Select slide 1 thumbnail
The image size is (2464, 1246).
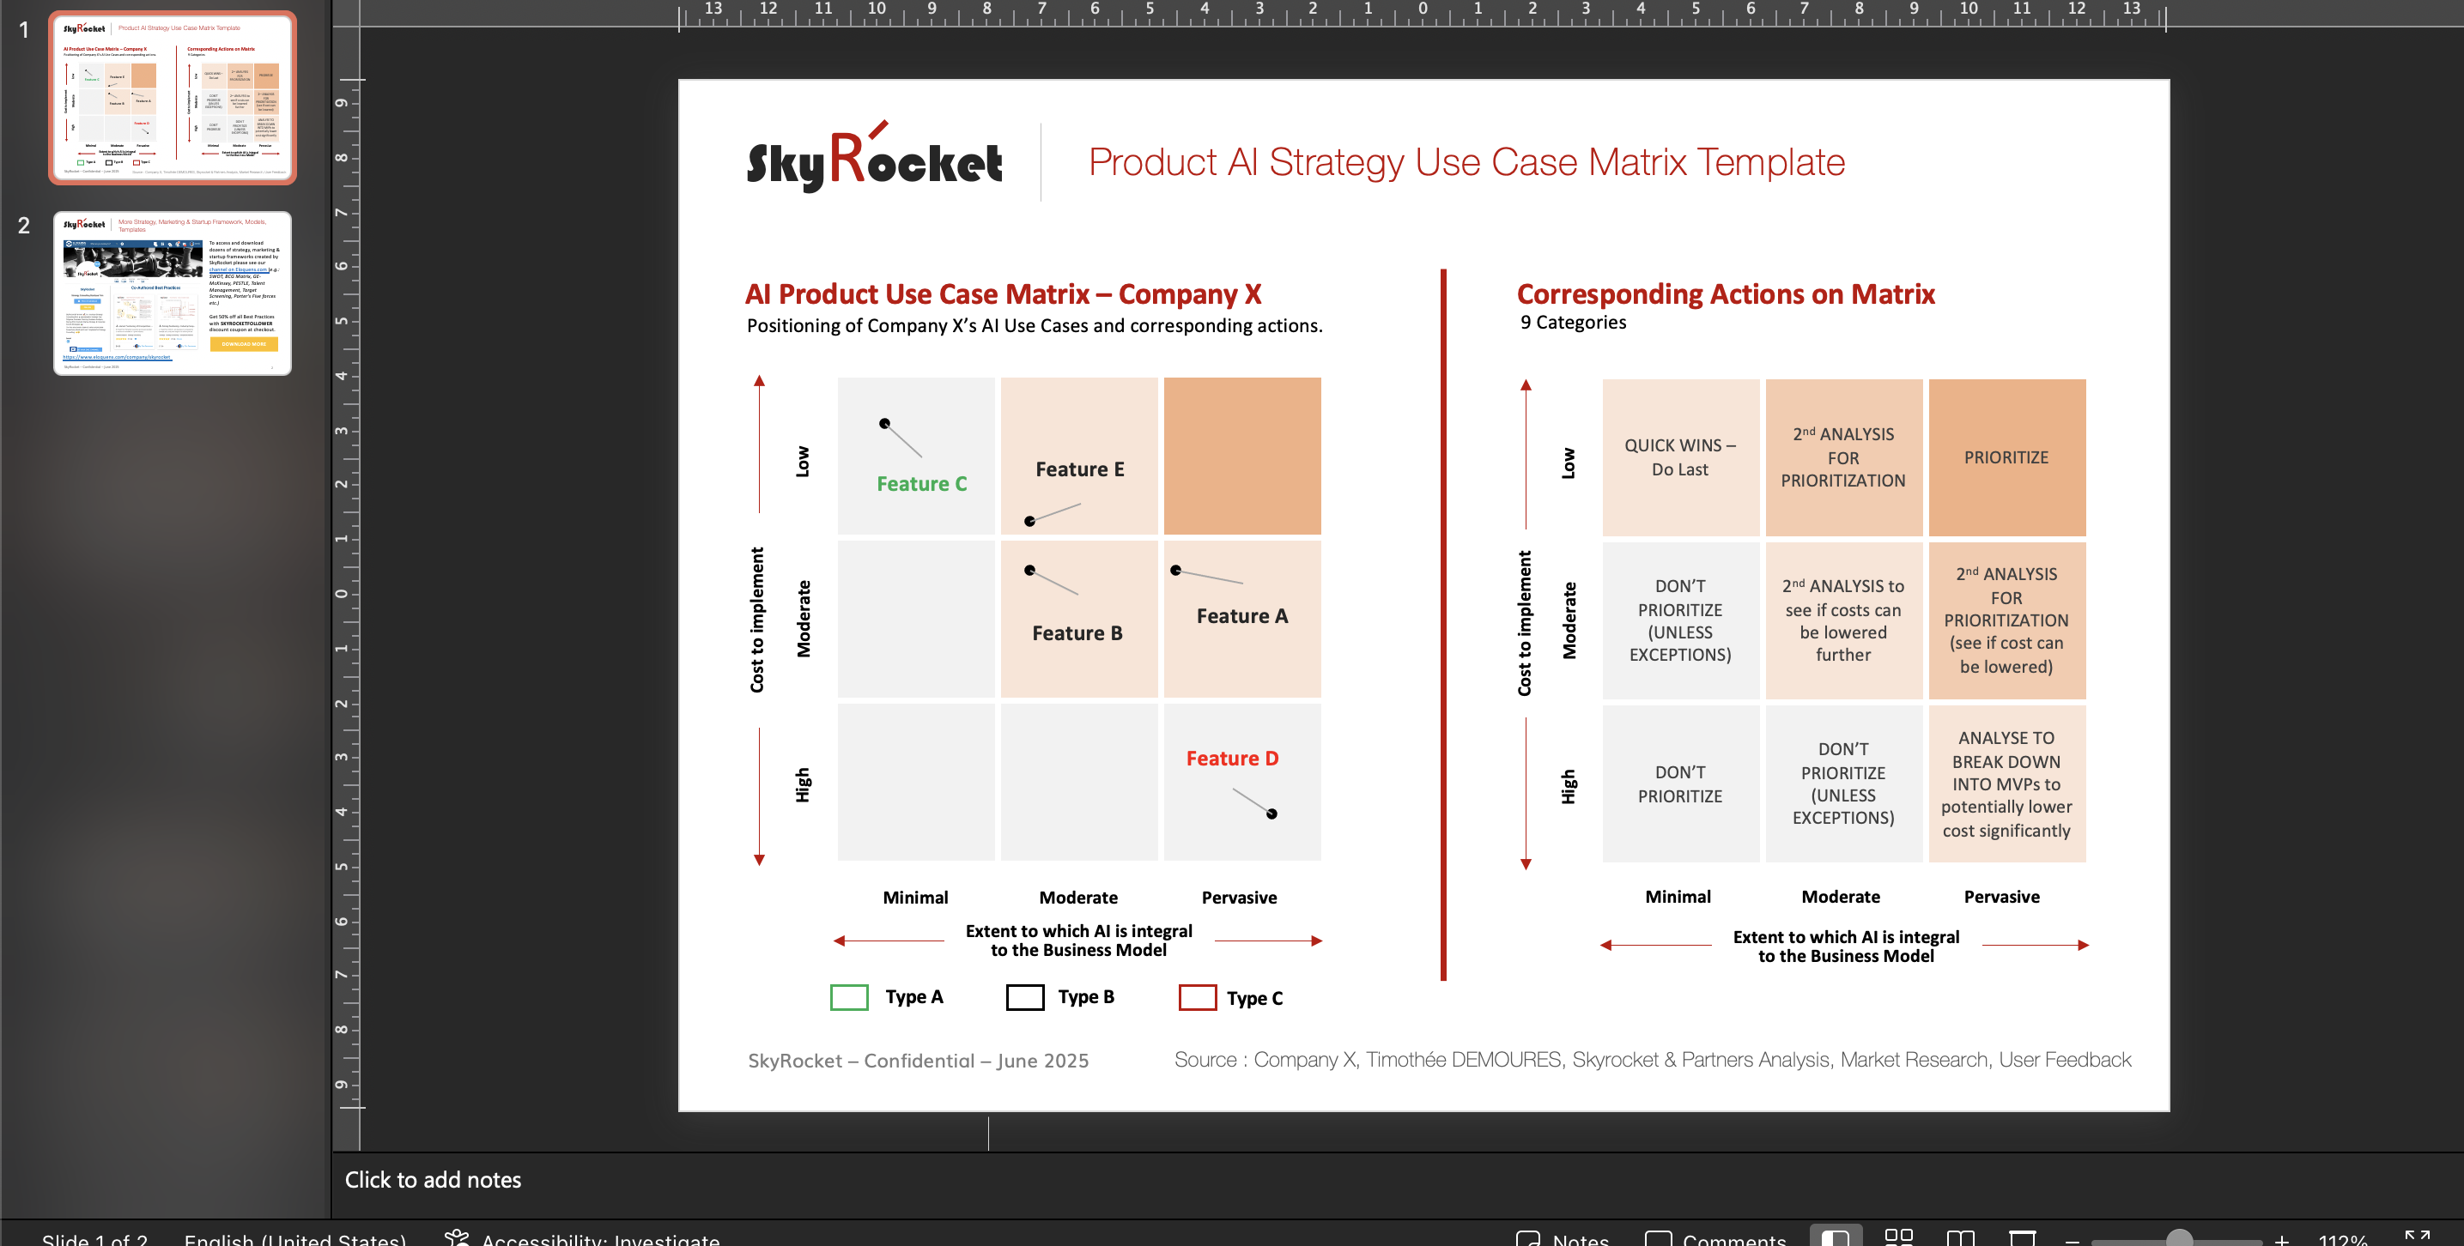click(173, 98)
